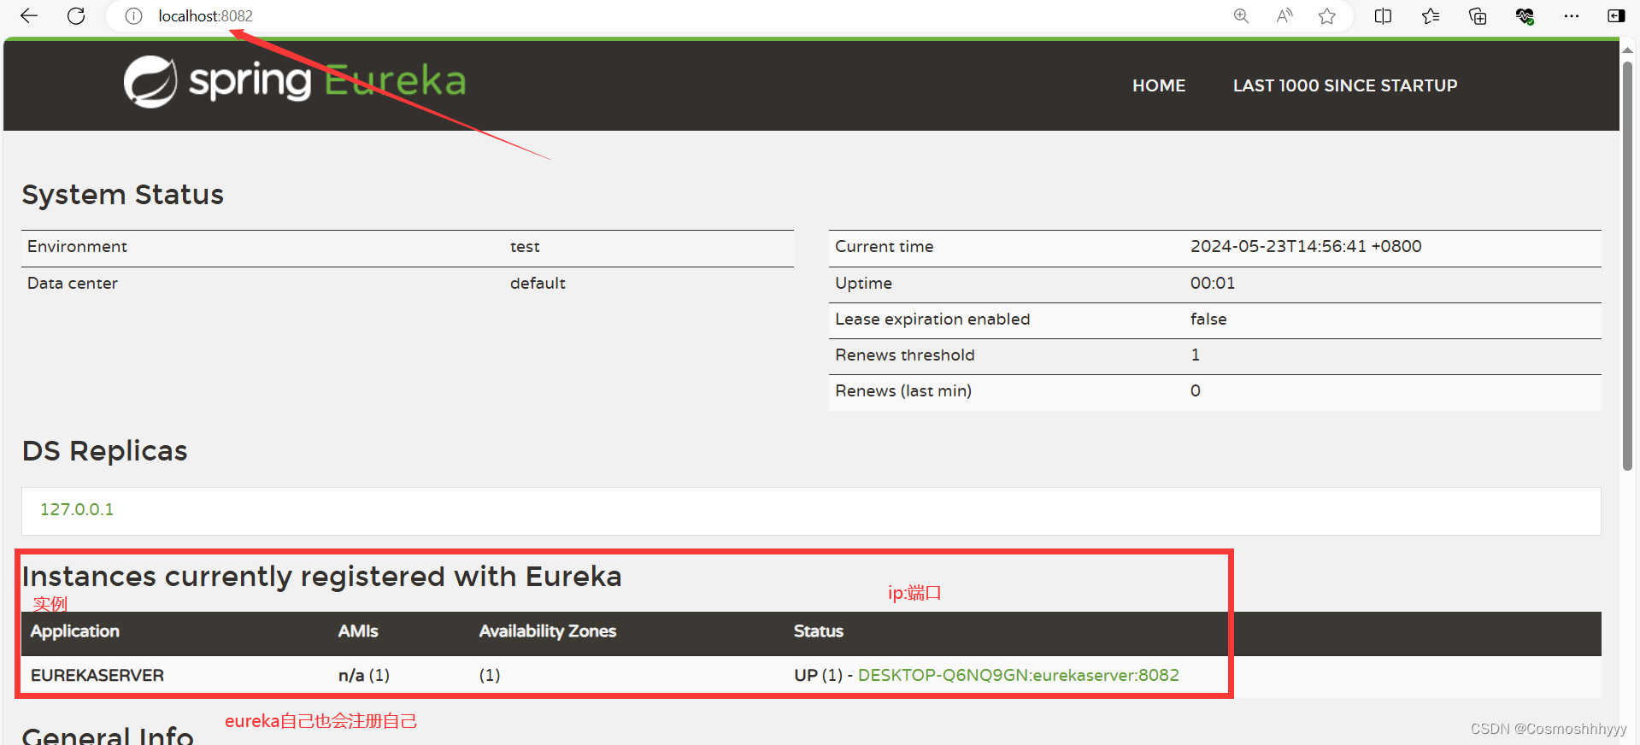Image resolution: width=1640 pixels, height=745 pixels.
Task: Add this page to favorites star
Action: [x=1326, y=16]
